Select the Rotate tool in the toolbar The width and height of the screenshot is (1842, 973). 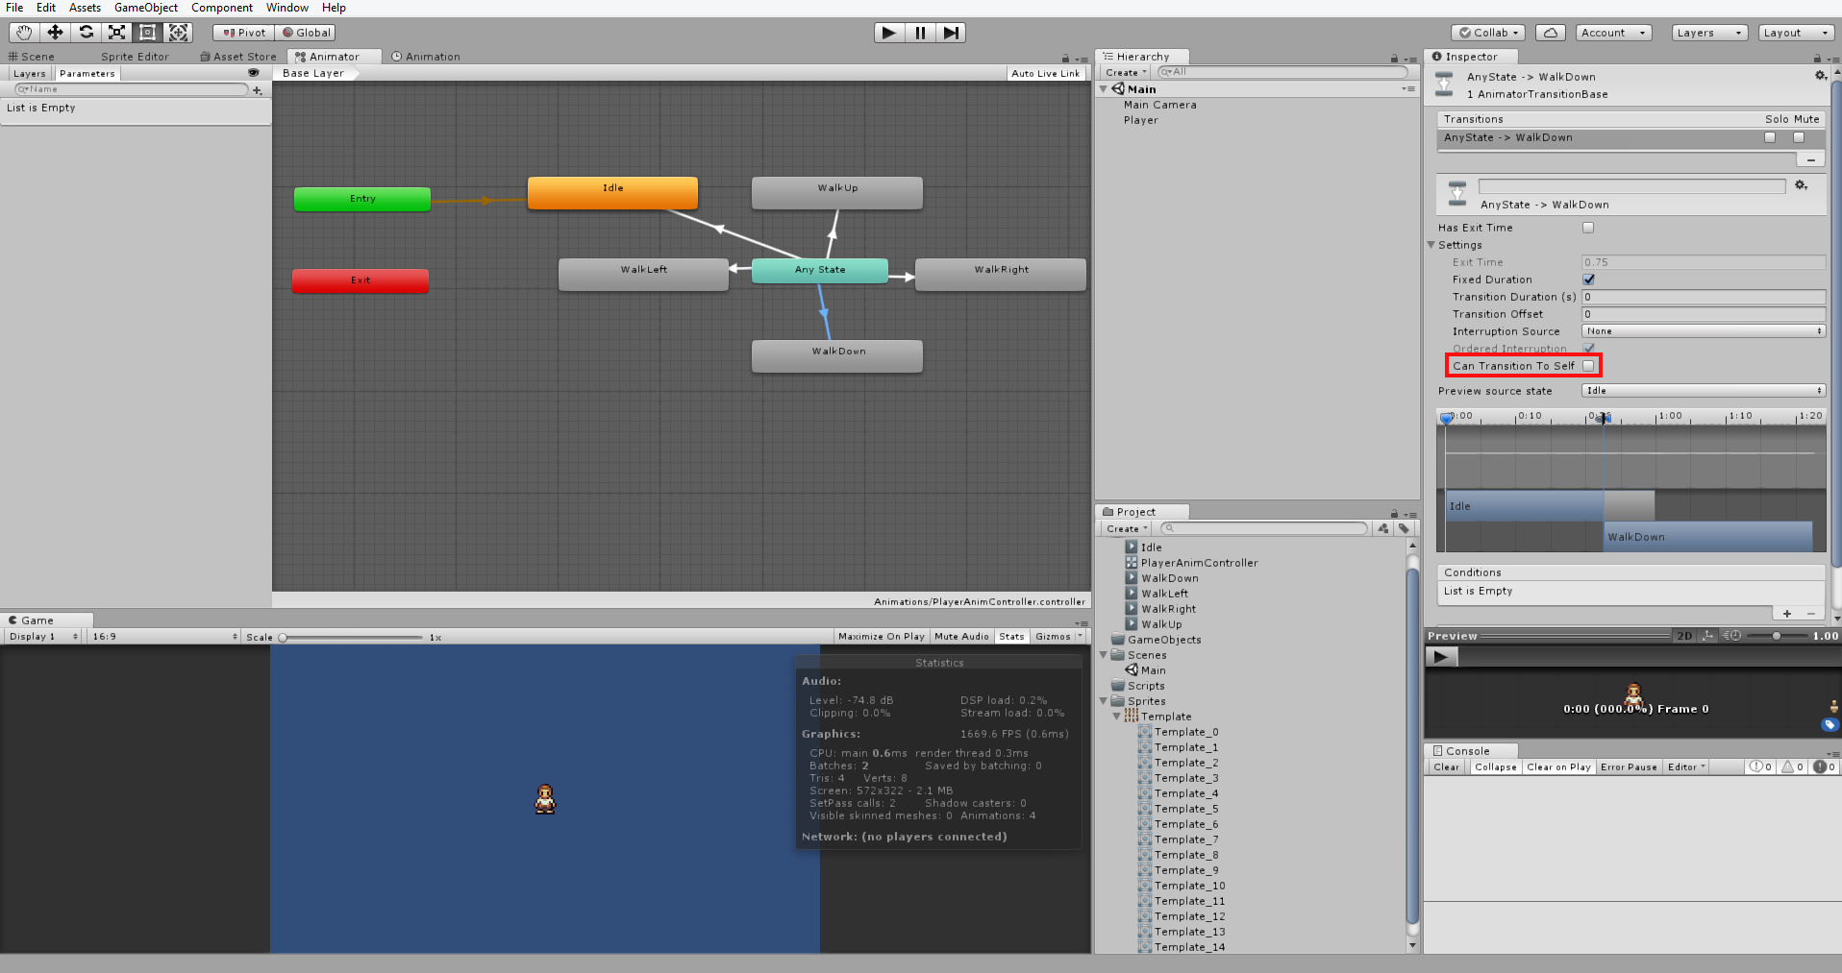pos(85,32)
